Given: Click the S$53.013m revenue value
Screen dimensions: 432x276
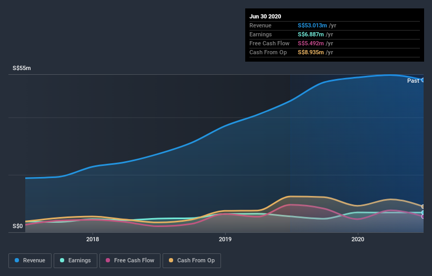Looking at the screenshot, I should tap(312, 25).
